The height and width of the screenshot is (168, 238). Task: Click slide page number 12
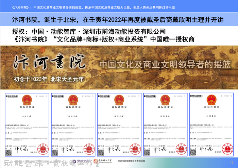pyautogui.click(x=232, y=162)
